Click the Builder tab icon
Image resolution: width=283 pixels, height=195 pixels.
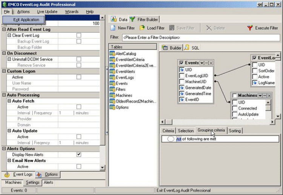[165, 47]
